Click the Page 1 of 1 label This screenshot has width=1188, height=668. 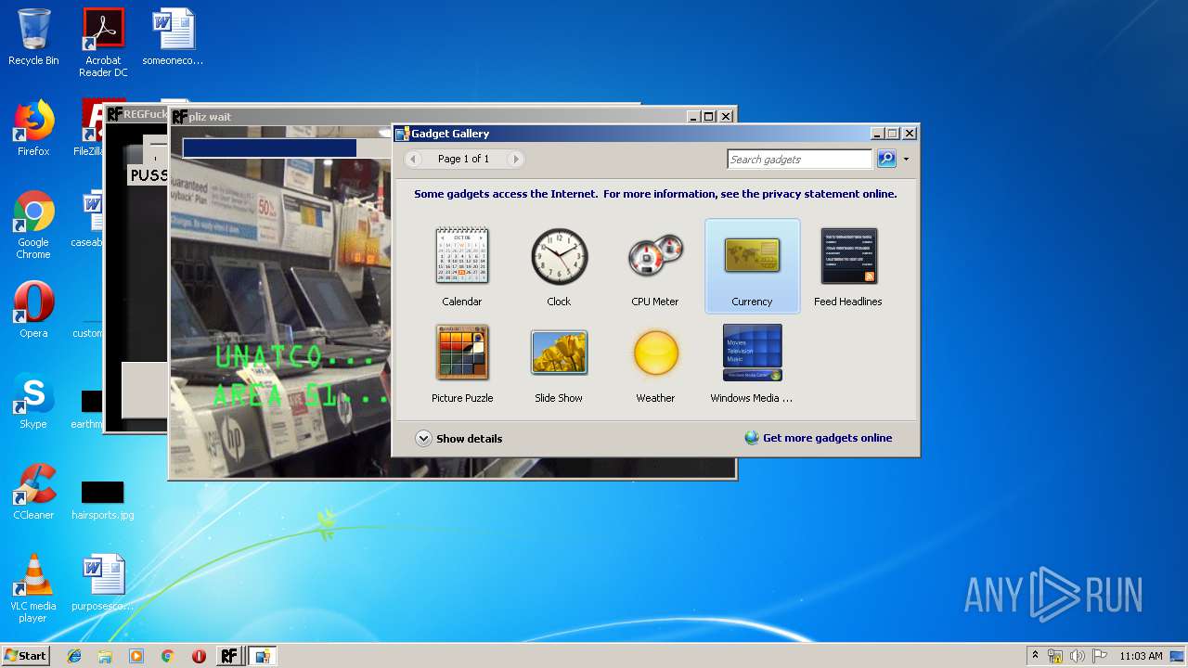[x=463, y=159]
